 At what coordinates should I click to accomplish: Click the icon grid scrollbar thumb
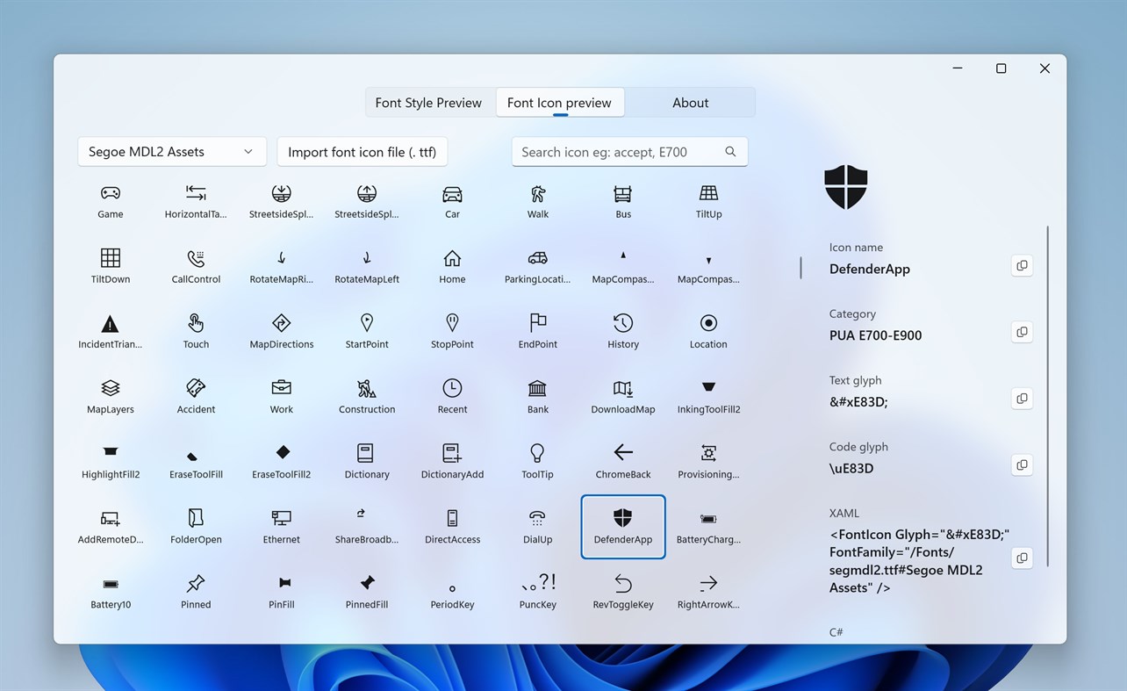[800, 268]
